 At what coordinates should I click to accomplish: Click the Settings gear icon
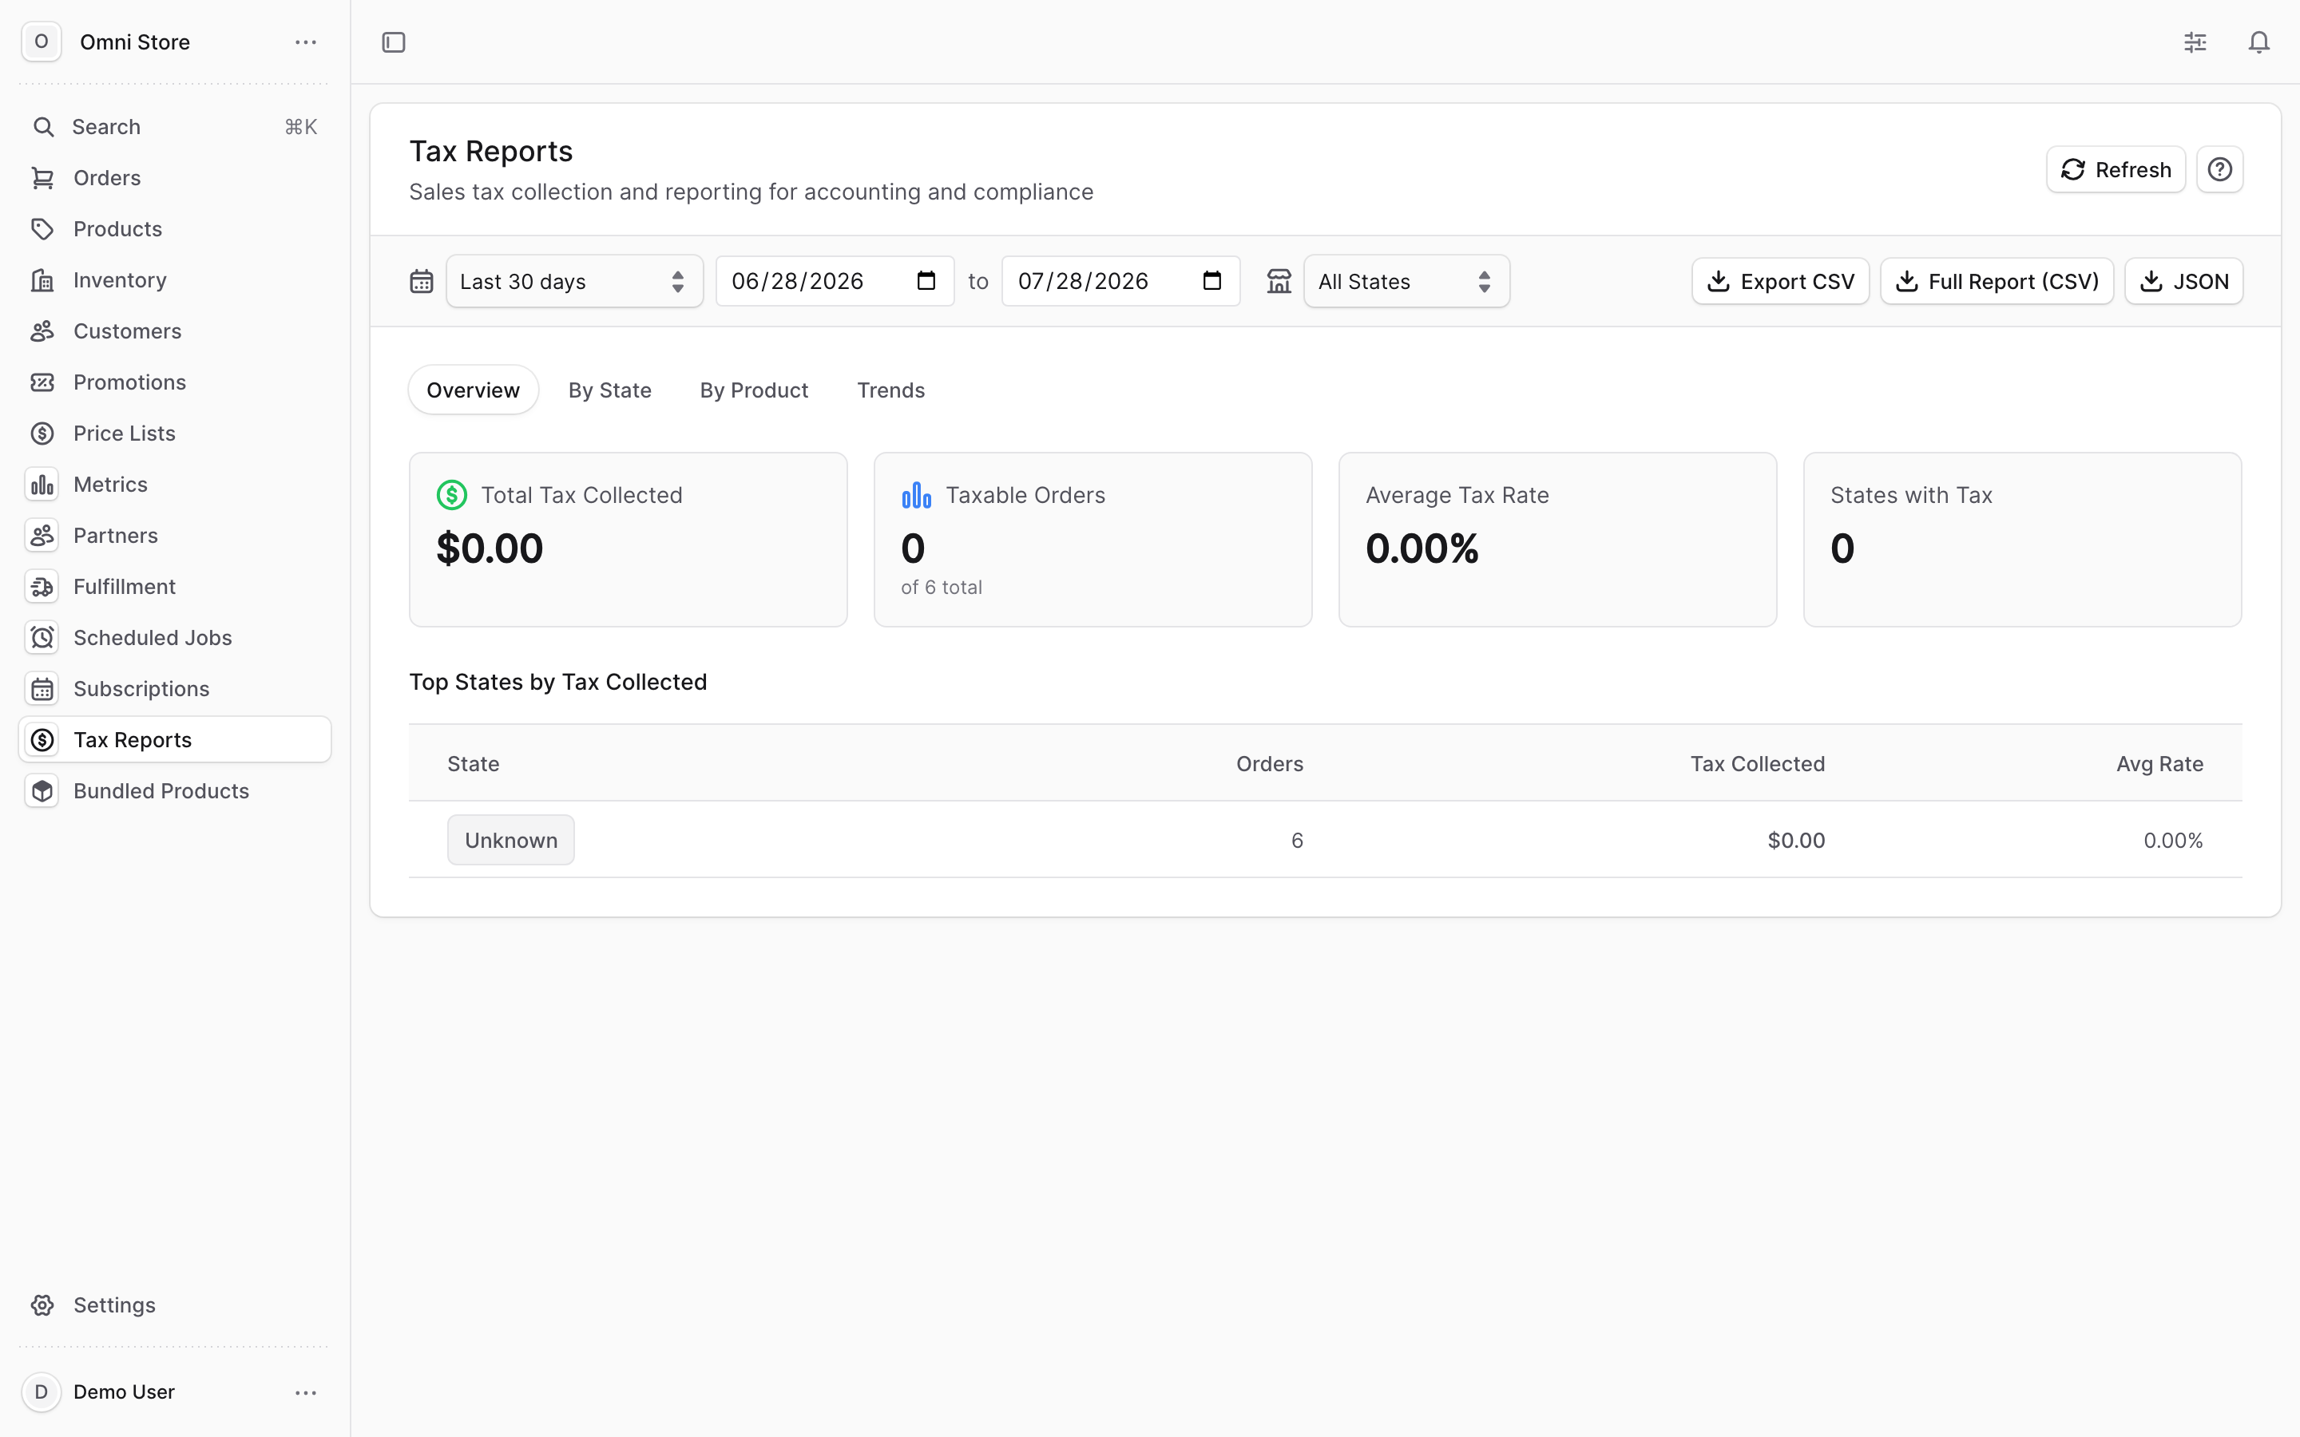pyautogui.click(x=42, y=1305)
